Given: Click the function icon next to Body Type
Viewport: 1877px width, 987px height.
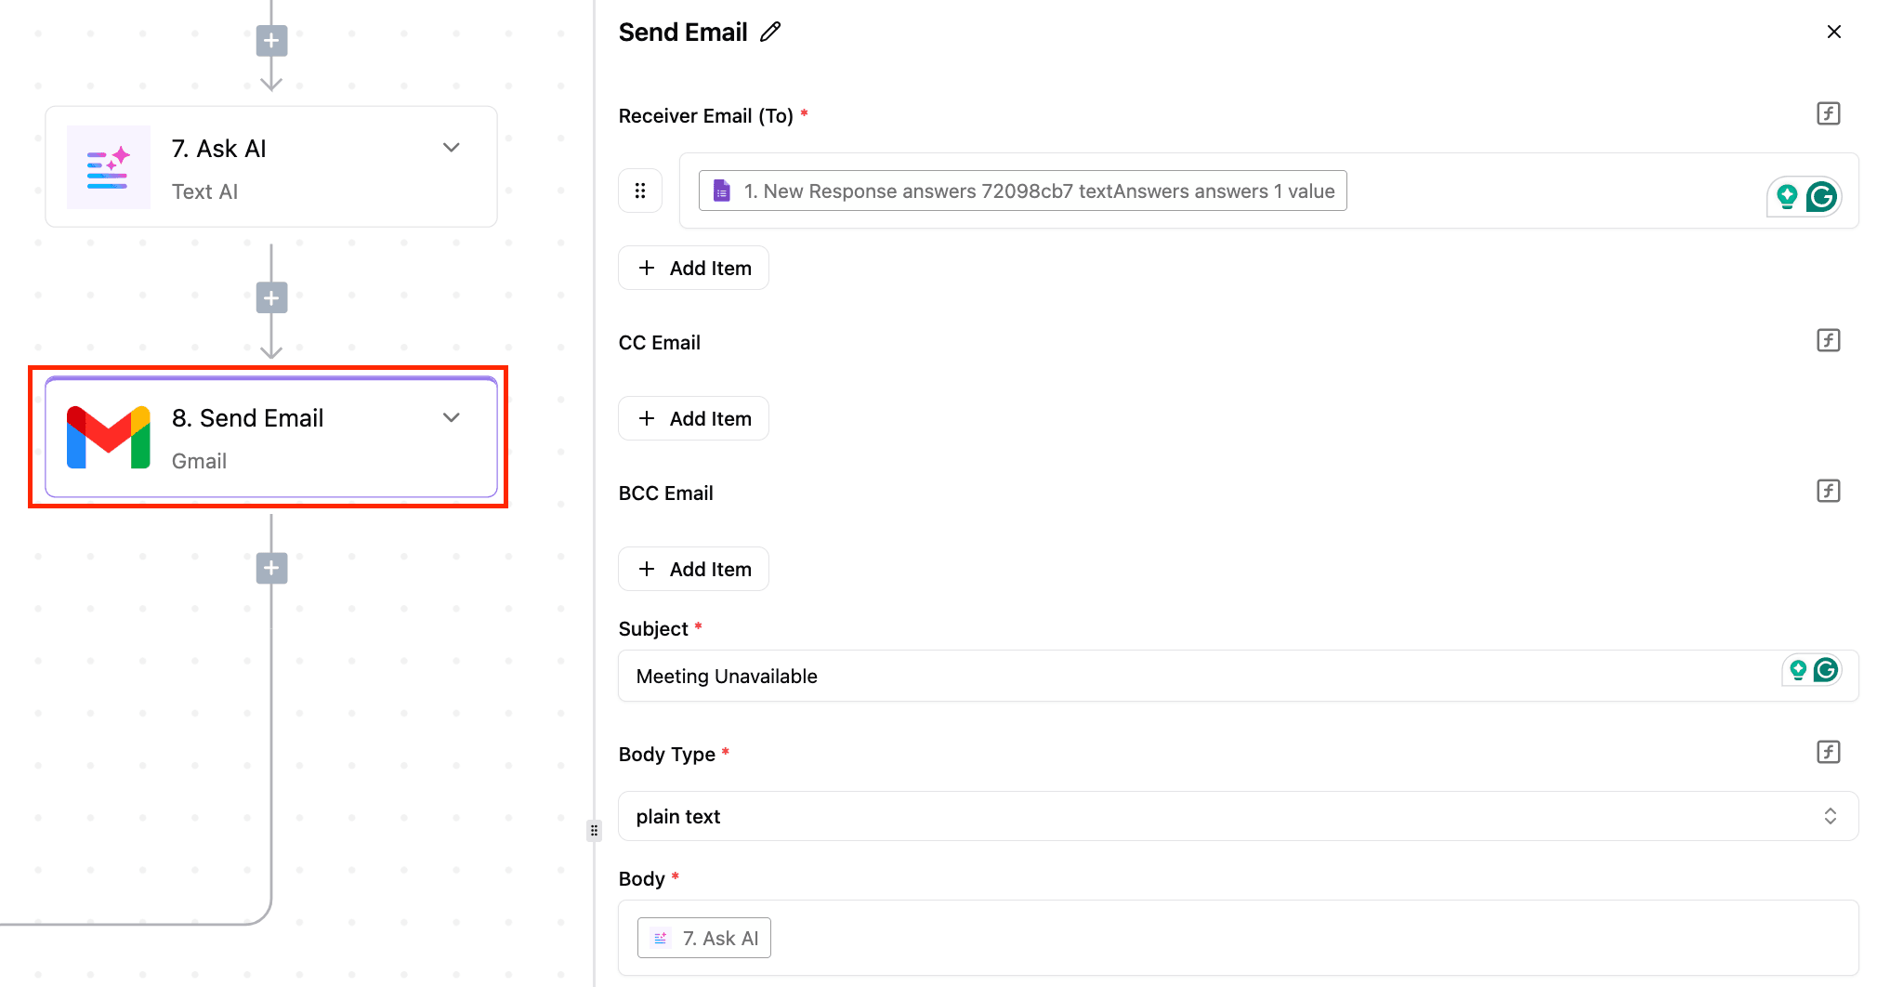Looking at the screenshot, I should (1828, 752).
